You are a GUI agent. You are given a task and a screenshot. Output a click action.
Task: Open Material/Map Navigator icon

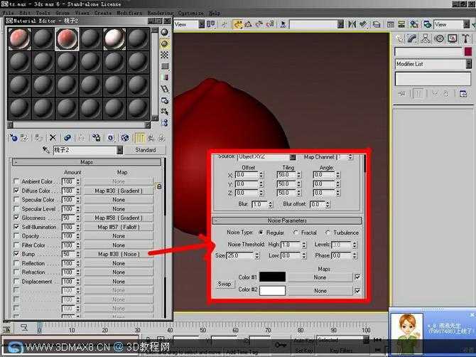point(165,123)
